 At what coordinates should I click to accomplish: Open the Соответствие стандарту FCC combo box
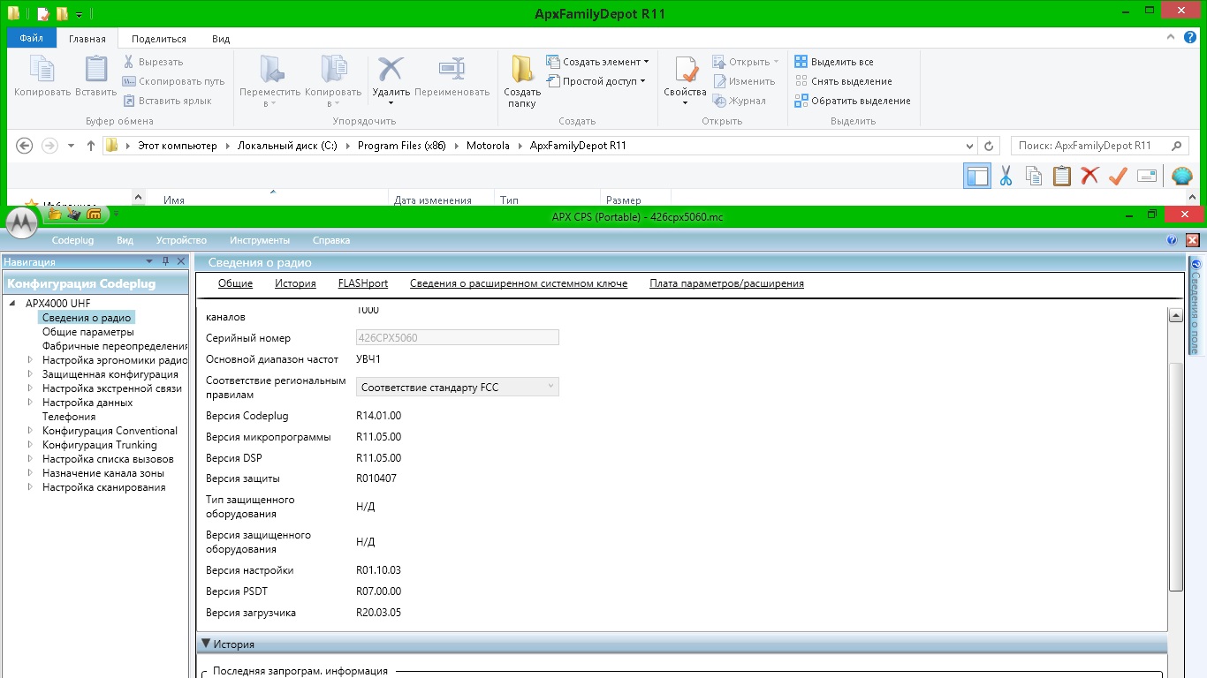coord(458,387)
